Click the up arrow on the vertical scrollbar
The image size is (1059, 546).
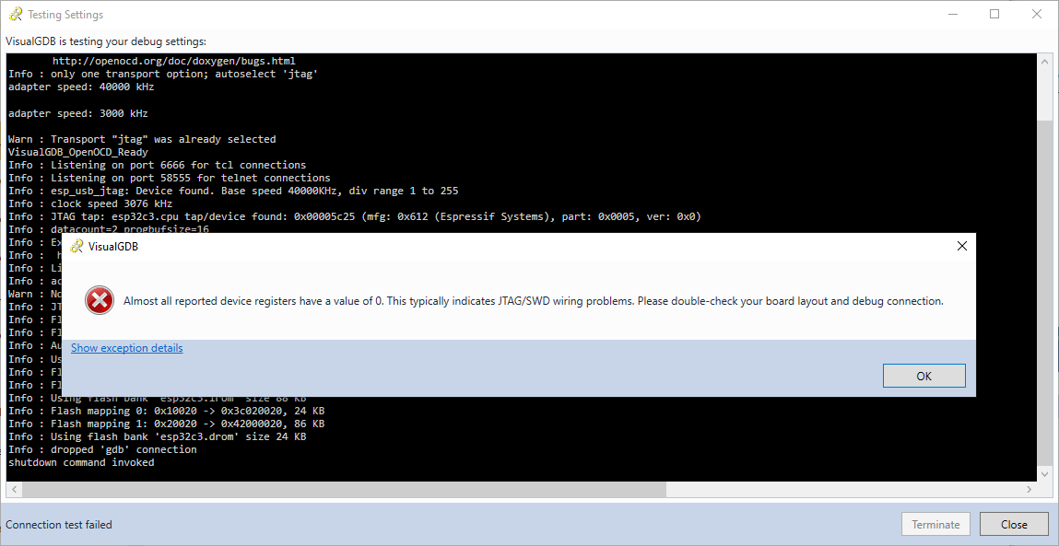pyautogui.click(x=1044, y=61)
